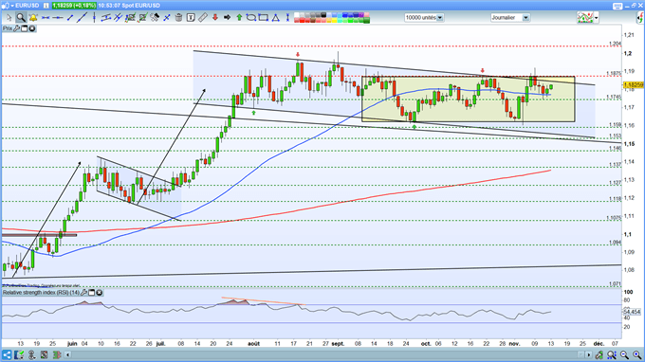Select the Fibonacci extension tool next to retracement
Image resolution: width=645 pixels, height=362 pixels.
(142, 17)
